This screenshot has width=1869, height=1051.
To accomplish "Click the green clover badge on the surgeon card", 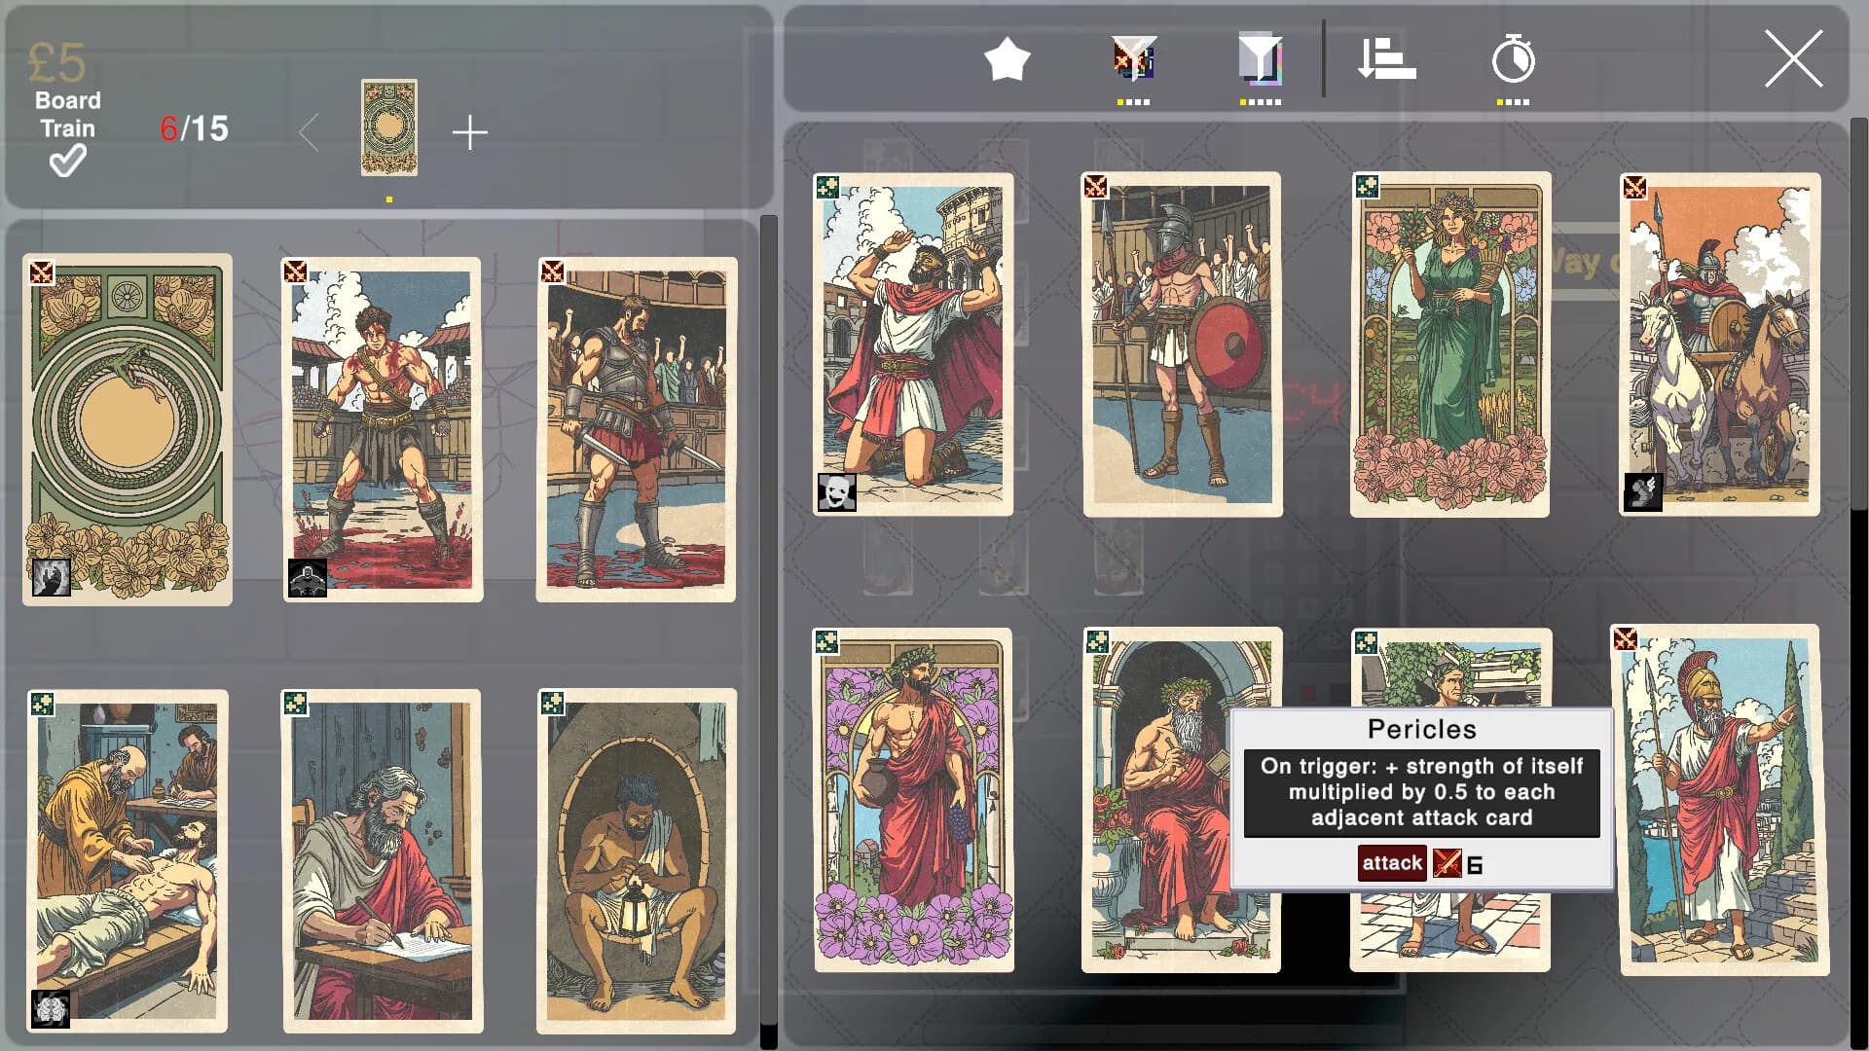I will (42, 703).
